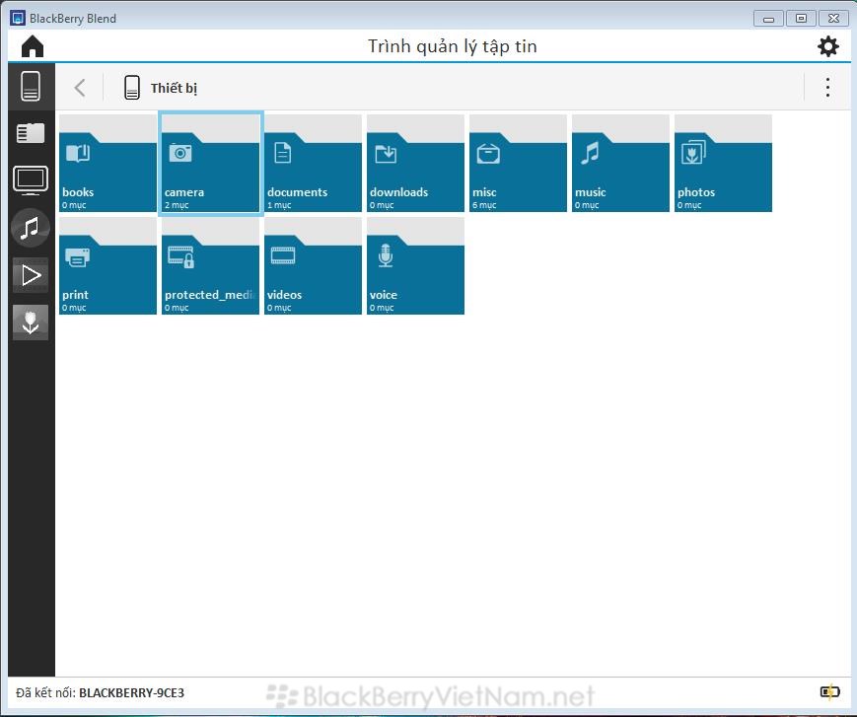
Task: Open the misc folder
Action: pos(518,164)
